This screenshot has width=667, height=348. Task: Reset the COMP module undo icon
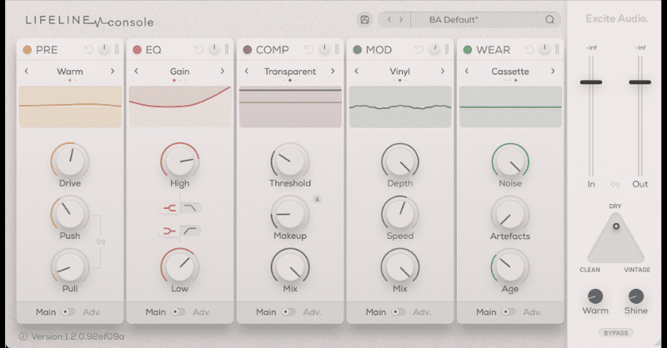point(308,50)
